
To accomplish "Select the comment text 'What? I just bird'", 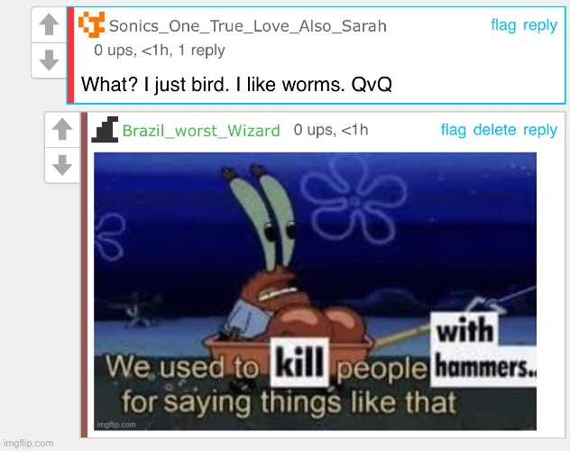I will (x=153, y=85).
